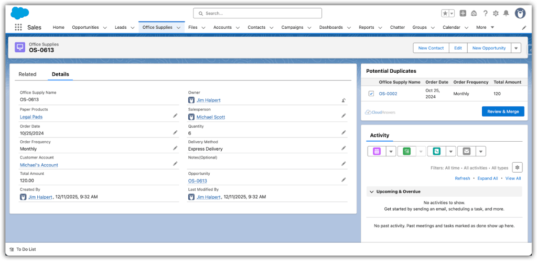
Task: Click the Email icon in Activity
Action: 466,152
